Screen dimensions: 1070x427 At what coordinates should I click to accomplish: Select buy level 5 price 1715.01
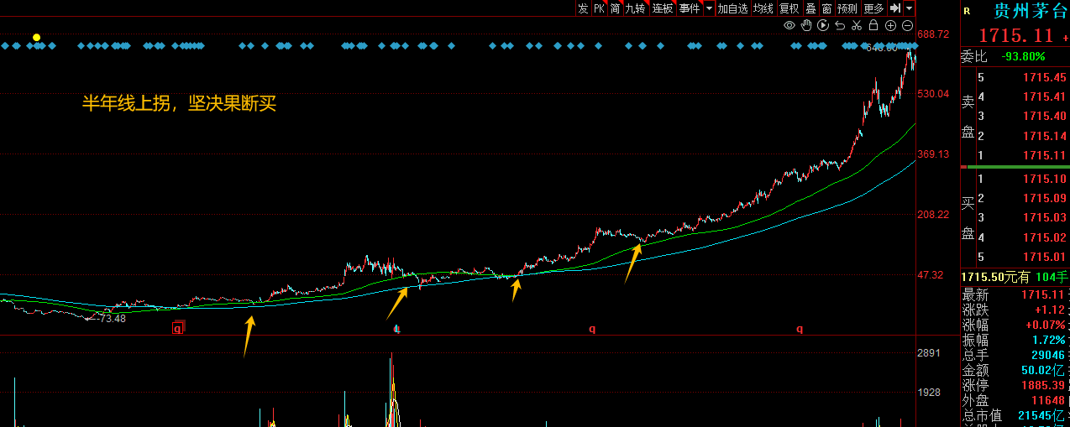(1044, 257)
